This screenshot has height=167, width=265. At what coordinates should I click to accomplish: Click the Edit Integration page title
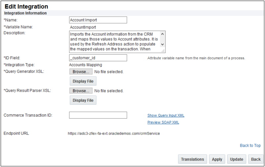coord(26,6)
